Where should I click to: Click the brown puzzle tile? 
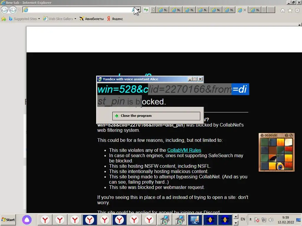273,150
